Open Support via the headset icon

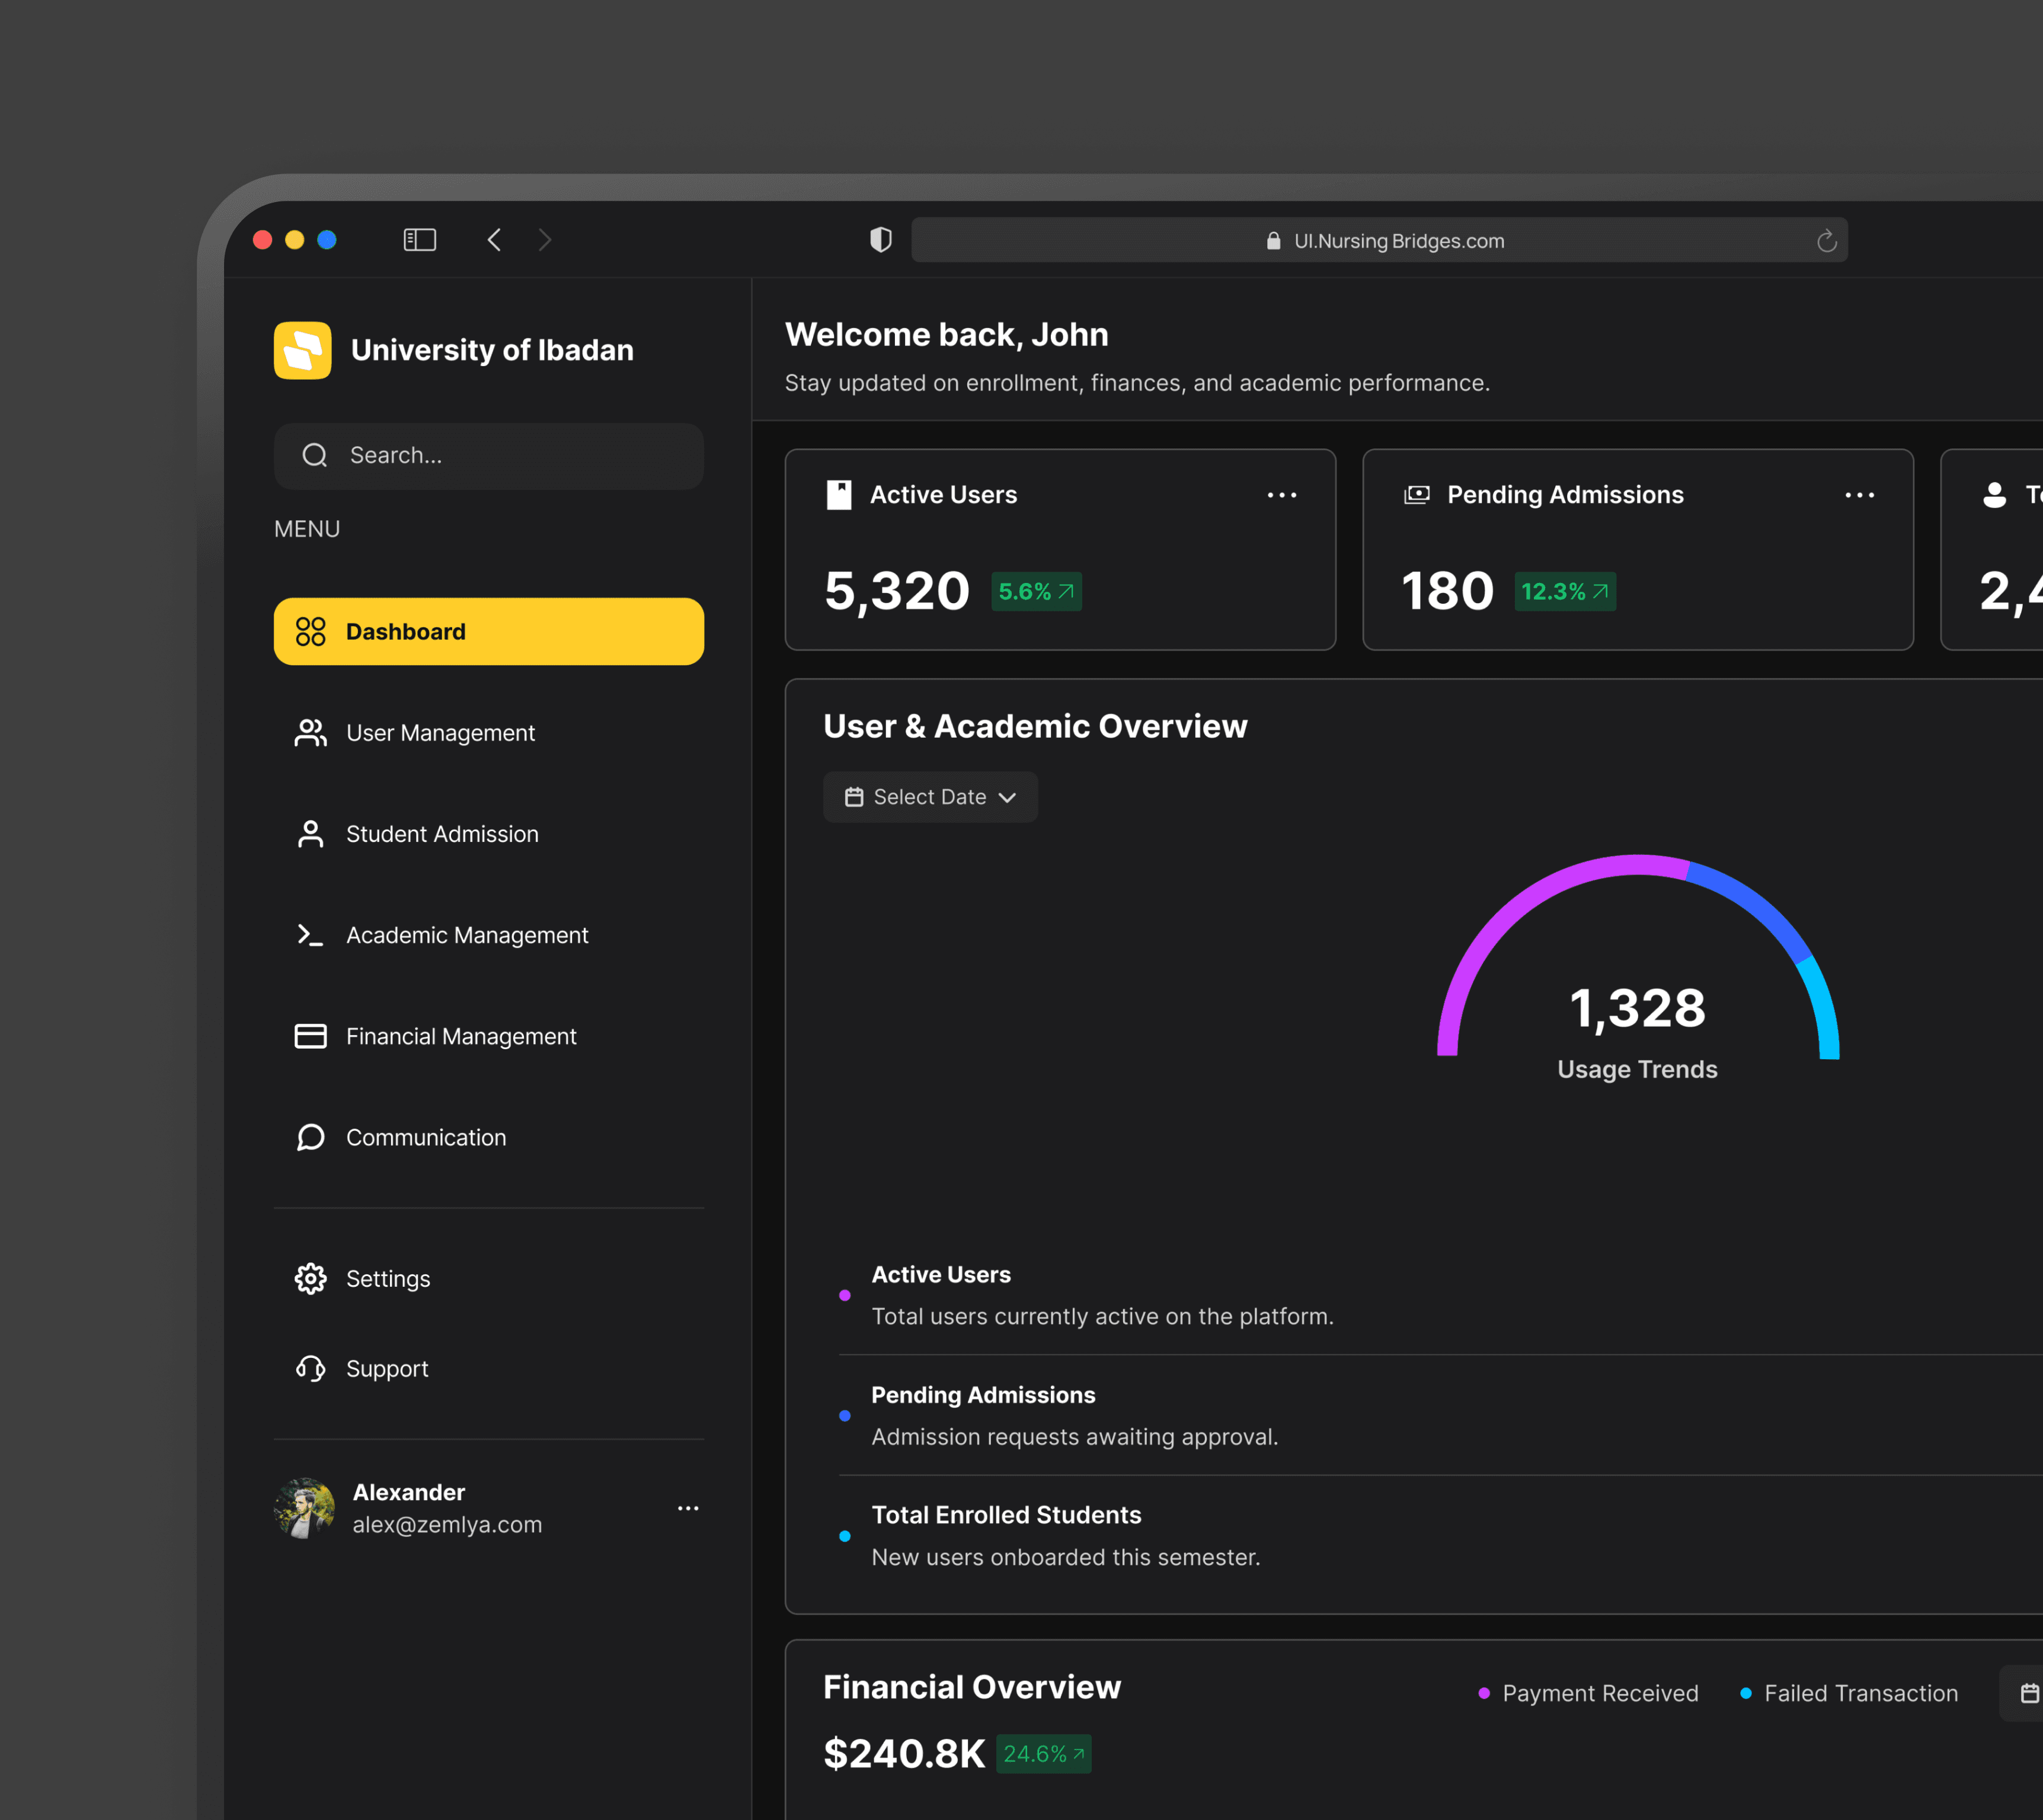[310, 1368]
